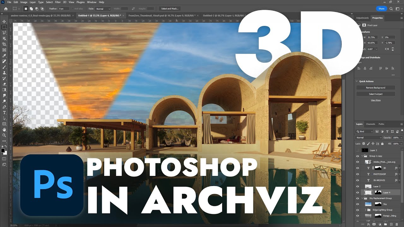The height and width of the screenshot is (227, 404).
Task: Open the layer blend mode dropdown
Action: 369,137
